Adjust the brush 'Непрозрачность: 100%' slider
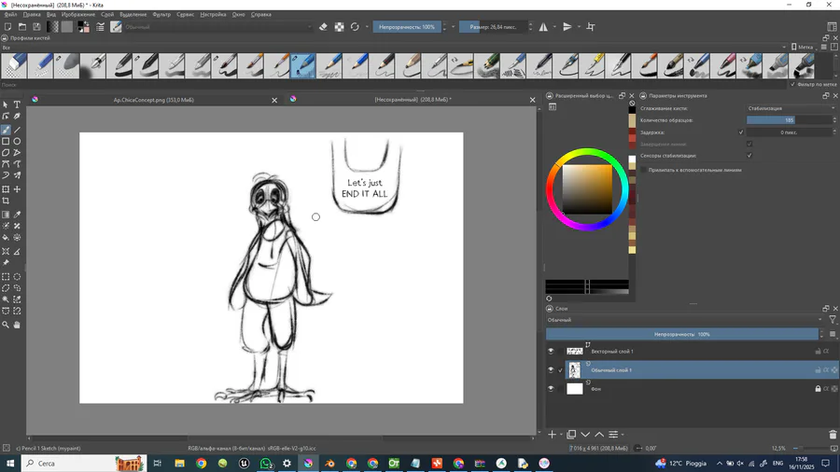This screenshot has height=472, width=840. [x=407, y=27]
